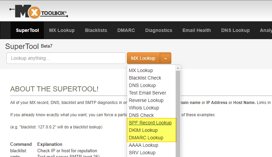Choose DMARC Lookup from list

[x=146, y=137]
